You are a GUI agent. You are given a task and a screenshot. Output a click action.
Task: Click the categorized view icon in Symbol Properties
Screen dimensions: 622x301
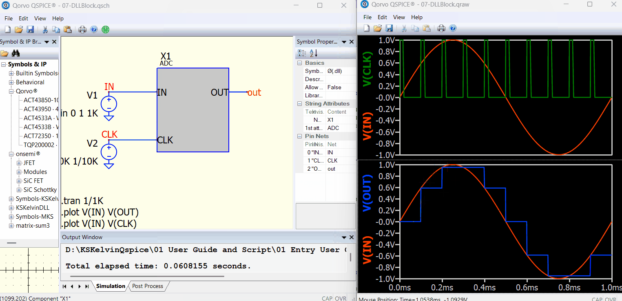(x=302, y=53)
